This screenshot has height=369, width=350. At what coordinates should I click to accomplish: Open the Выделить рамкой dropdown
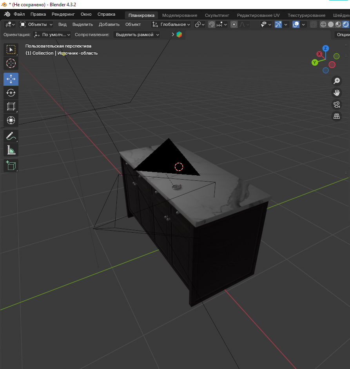(137, 35)
